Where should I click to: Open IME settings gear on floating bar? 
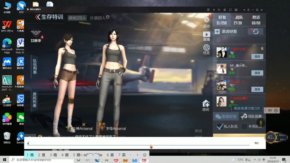point(276,111)
